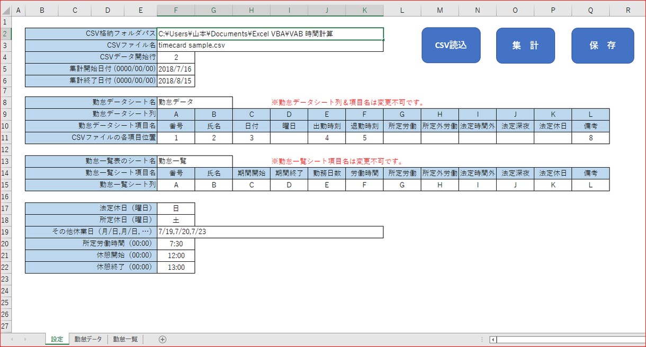Select the 労働時間 header cell

pos(364,172)
